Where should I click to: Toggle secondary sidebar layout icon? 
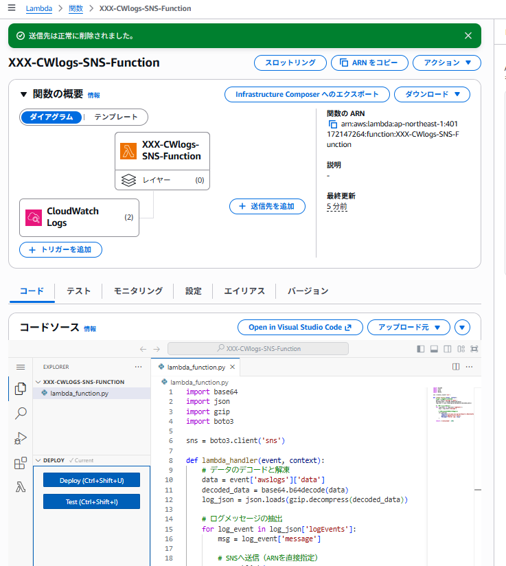point(448,349)
